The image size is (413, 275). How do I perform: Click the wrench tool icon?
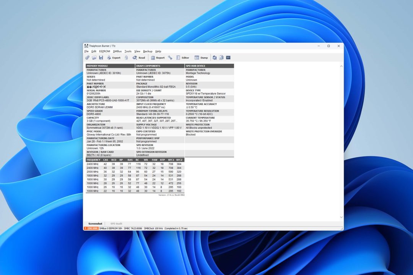coord(170,58)
